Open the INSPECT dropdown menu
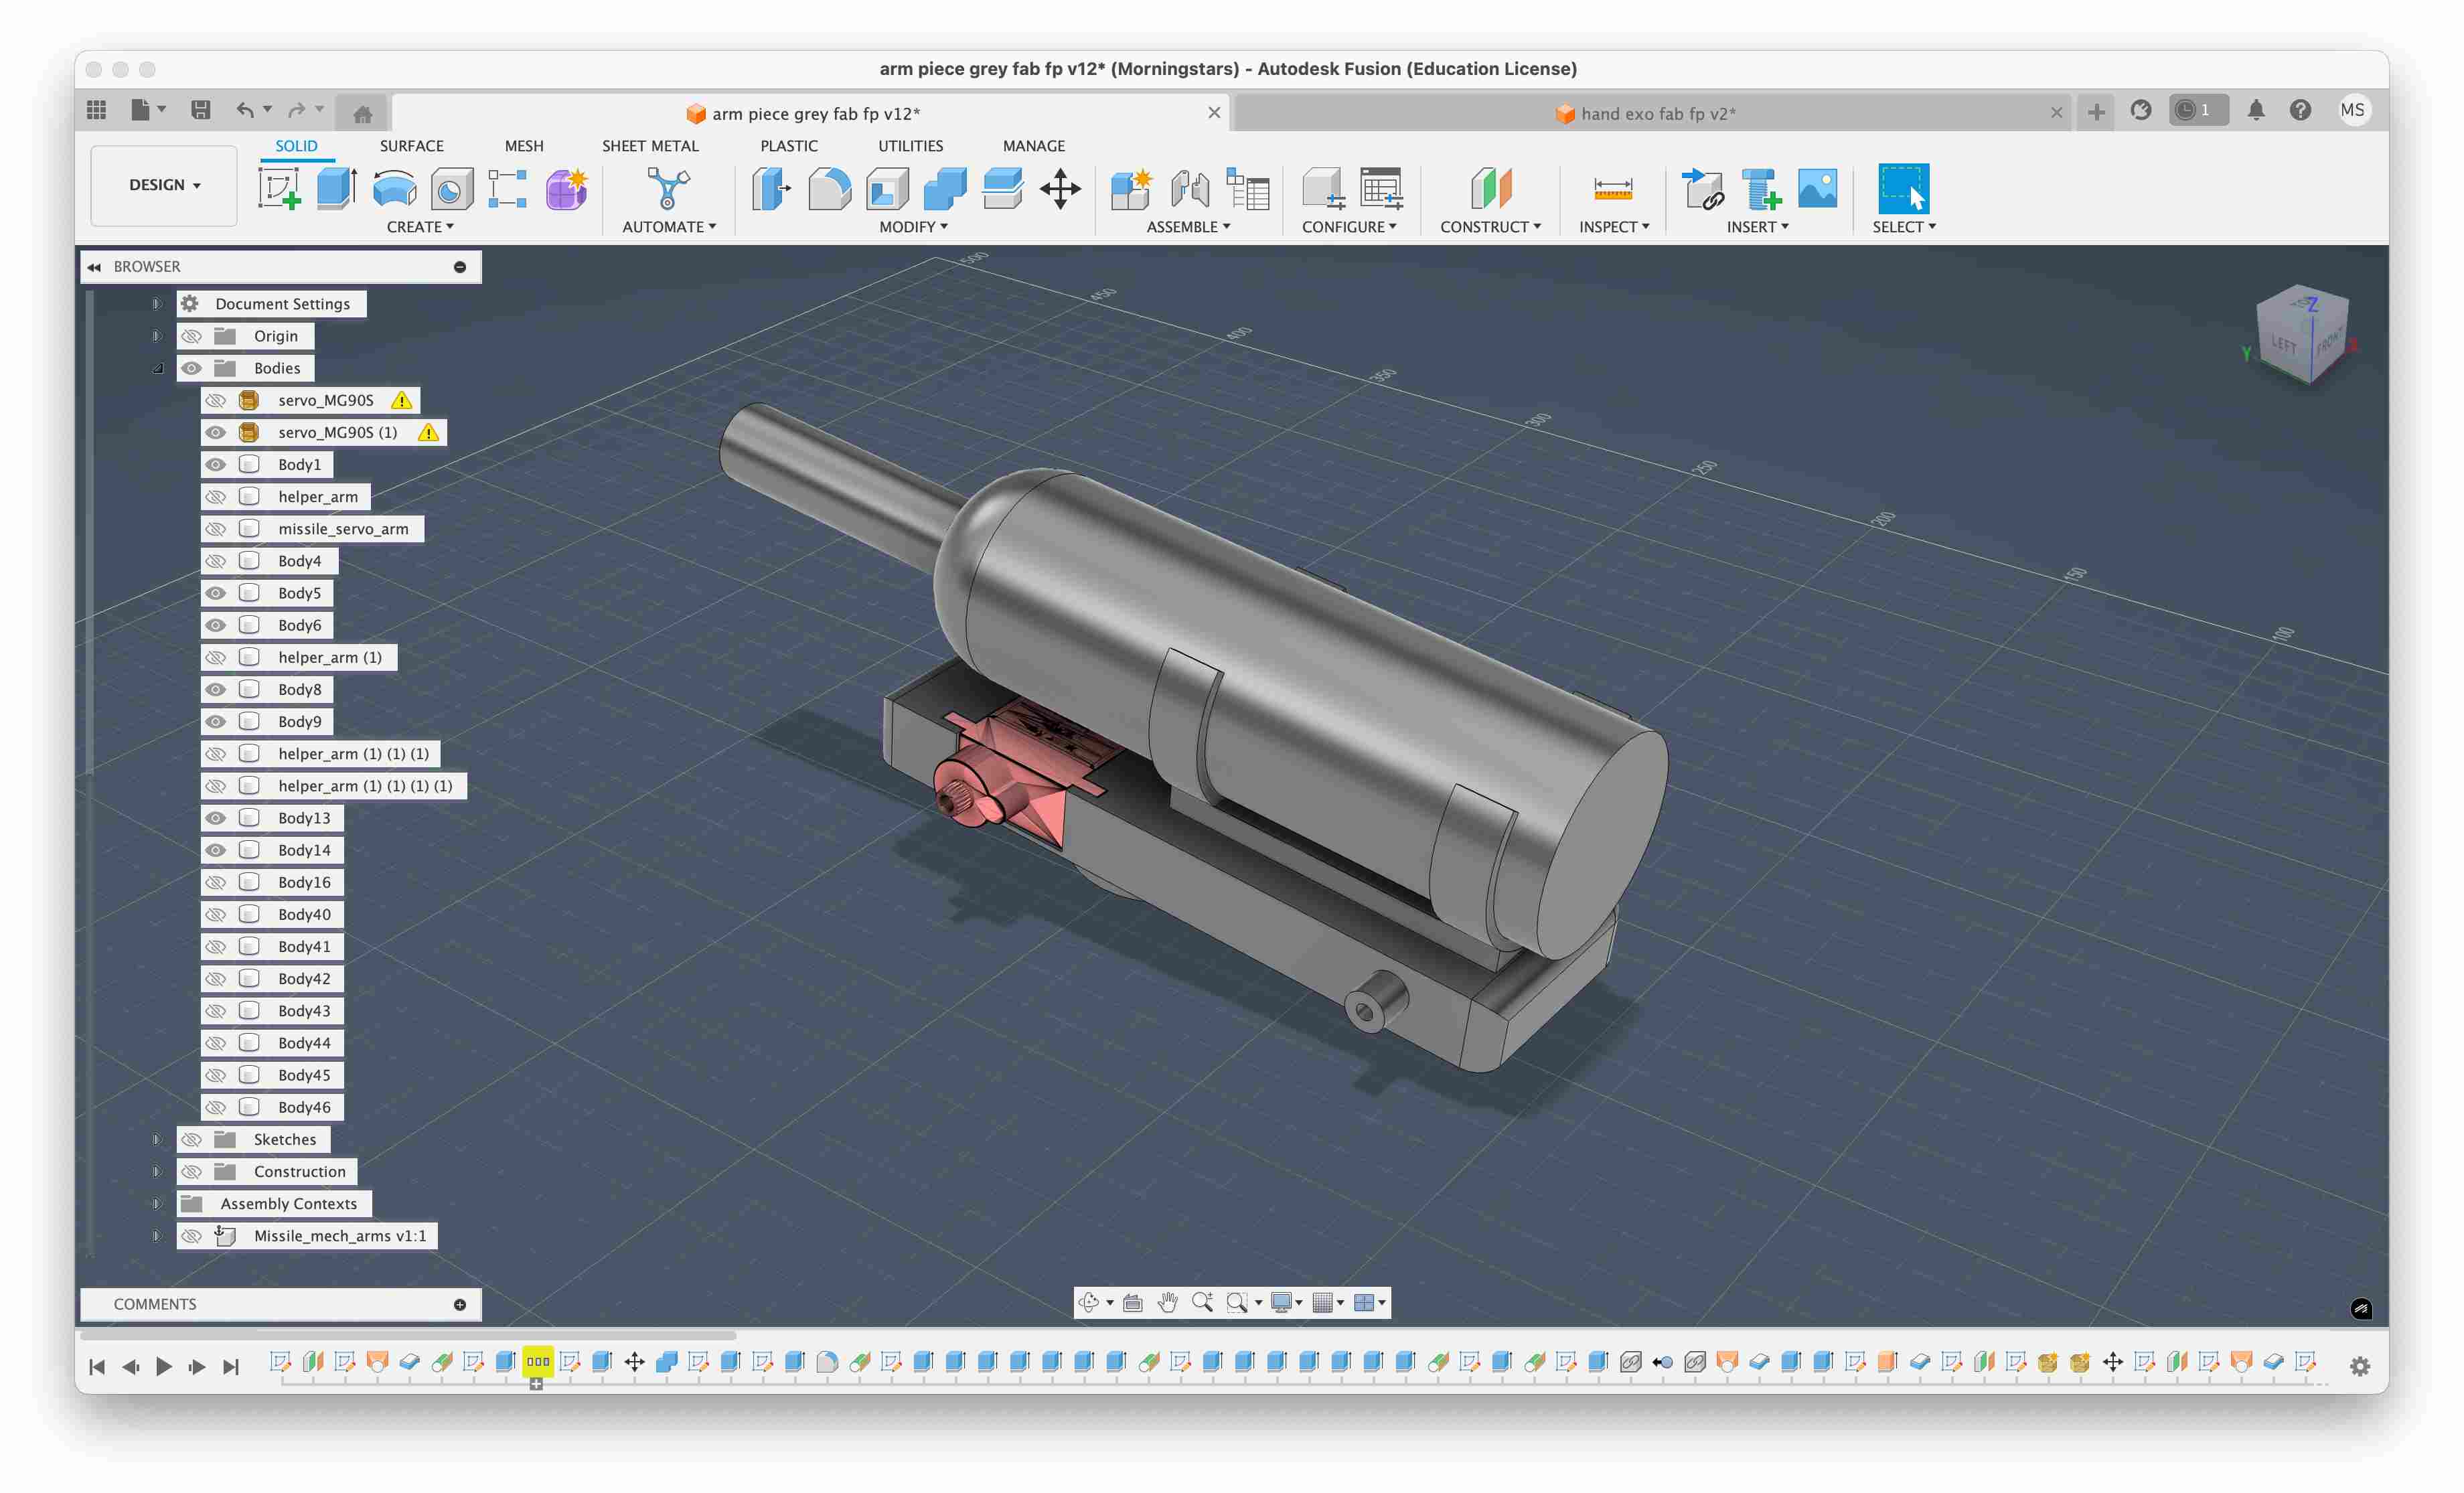This screenshot has height=1493, width=2464. click(1614, 227)
